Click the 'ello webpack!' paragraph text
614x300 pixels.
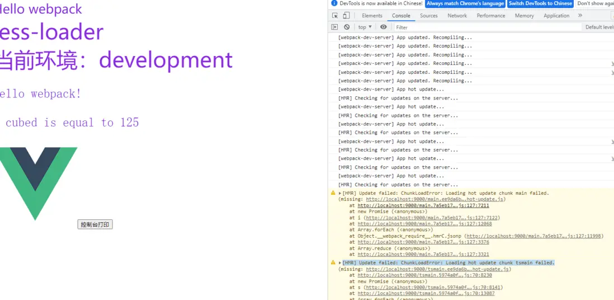point(40,94)
